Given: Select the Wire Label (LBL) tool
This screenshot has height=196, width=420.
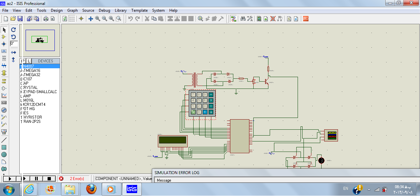Looking at the screenshot, I should point(4,51).
